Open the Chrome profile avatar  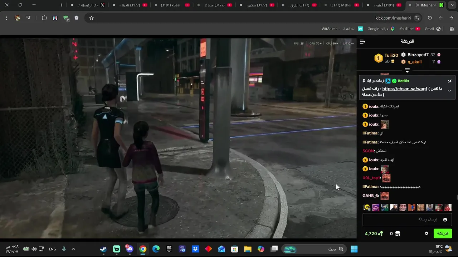pyautogui.click(x=18, y=18)
